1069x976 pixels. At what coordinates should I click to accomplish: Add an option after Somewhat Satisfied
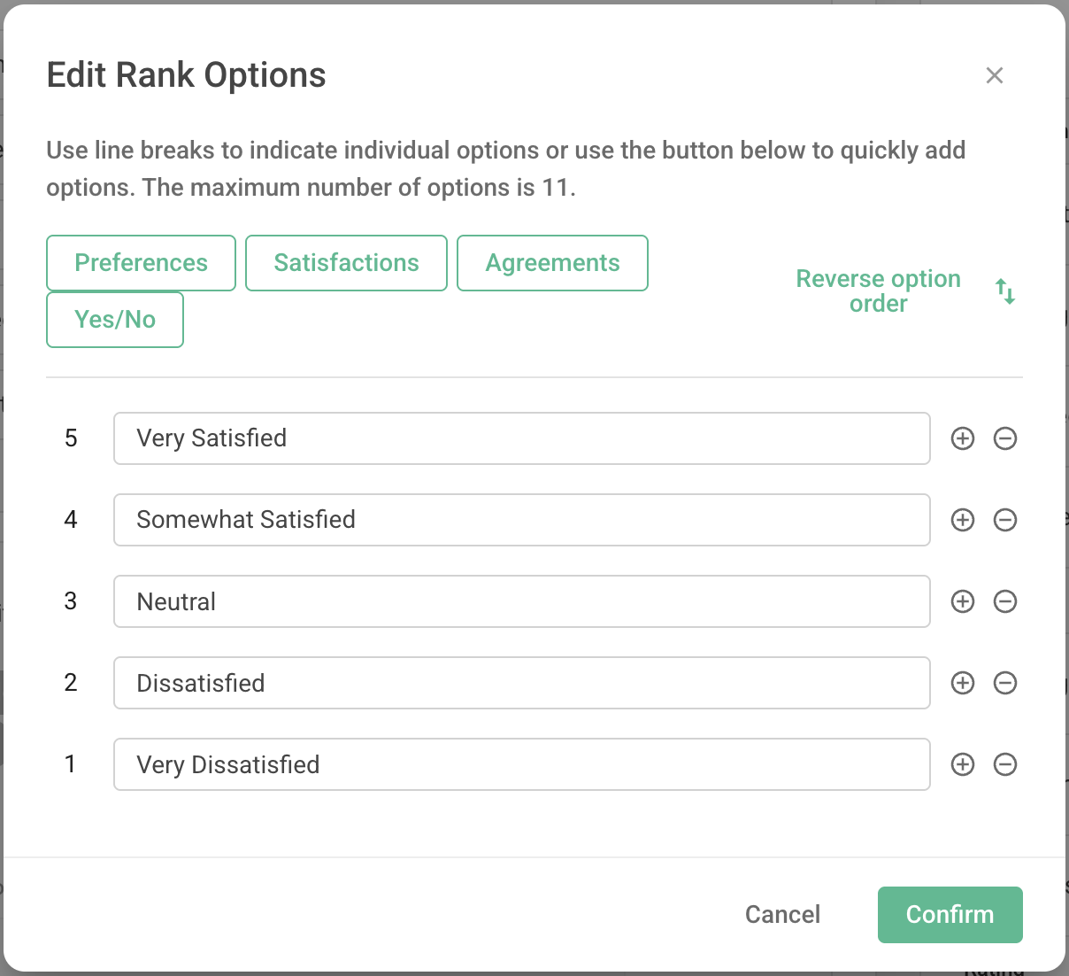coord(963,520)
